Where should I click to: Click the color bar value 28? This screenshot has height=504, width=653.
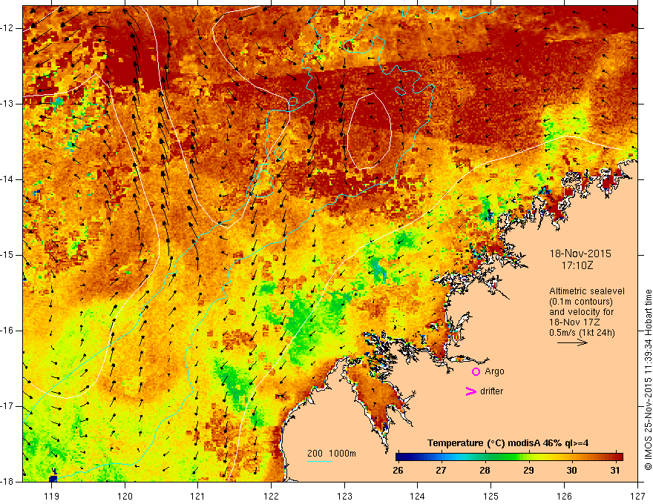coord(485,471)
